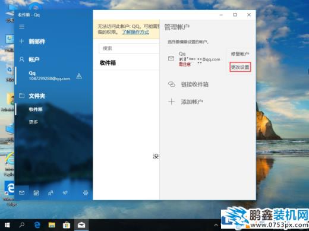
Task: Close the Mail window
Action: coord(249,15)
